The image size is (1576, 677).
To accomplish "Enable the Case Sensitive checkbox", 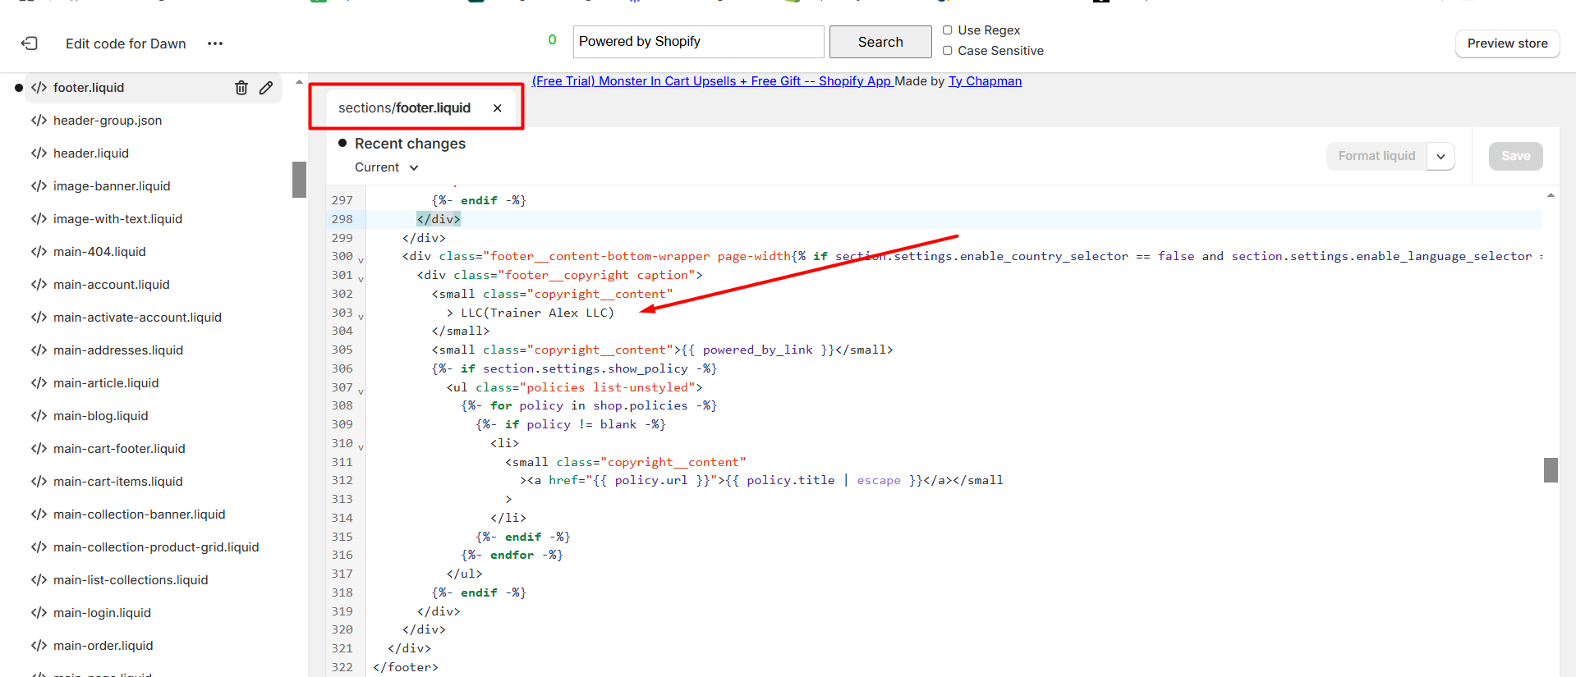I will point(948,51).
